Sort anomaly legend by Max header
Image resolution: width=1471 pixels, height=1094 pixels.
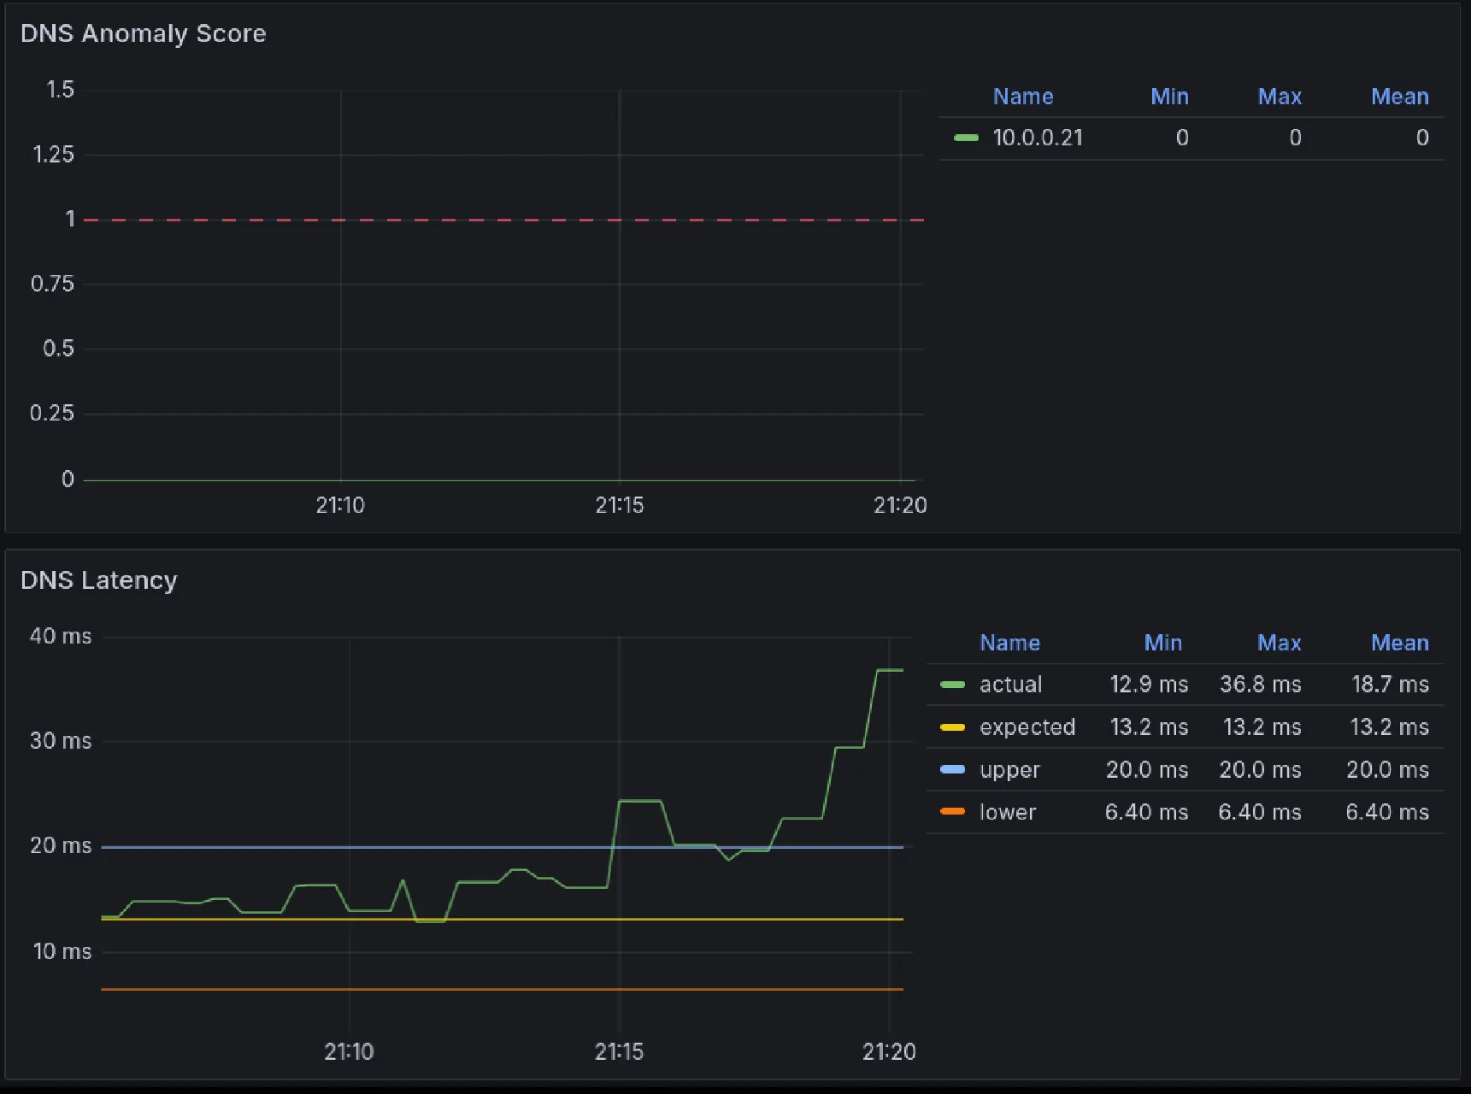click(x=1280, y=97)
